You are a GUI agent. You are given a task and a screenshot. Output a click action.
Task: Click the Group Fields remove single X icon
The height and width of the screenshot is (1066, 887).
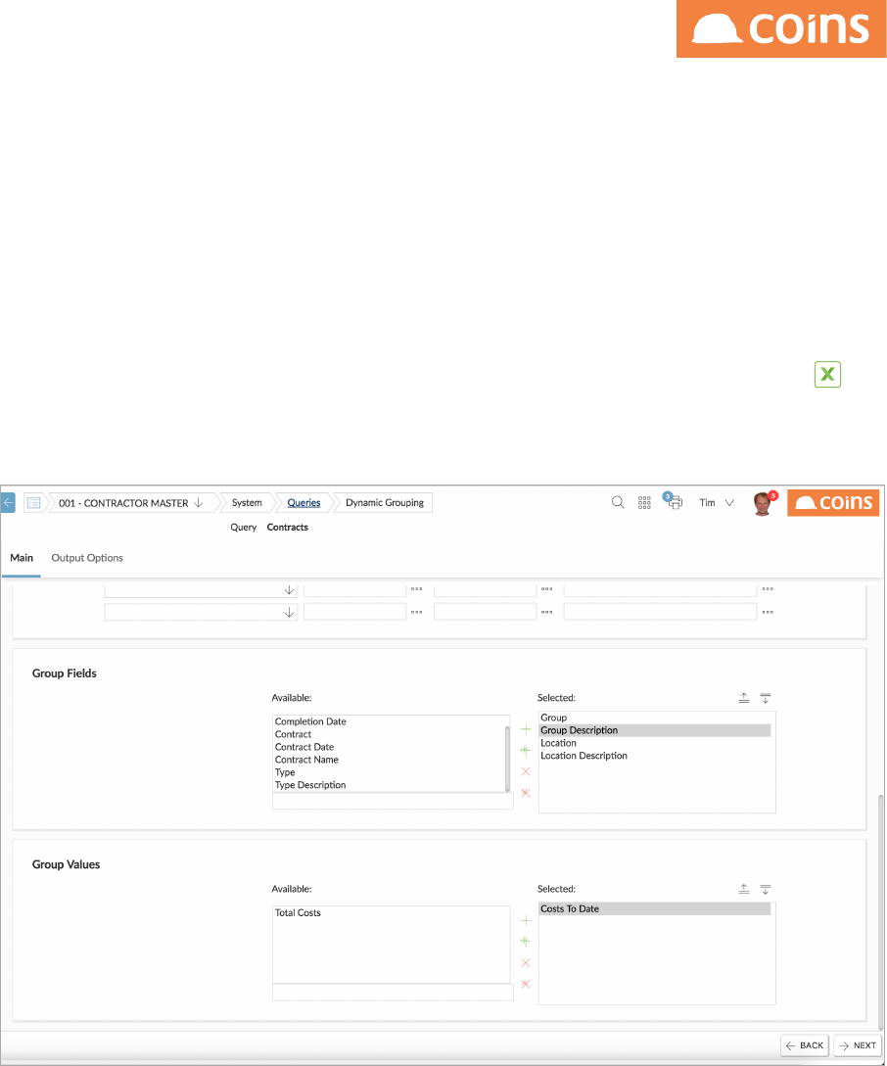[526, 771]
